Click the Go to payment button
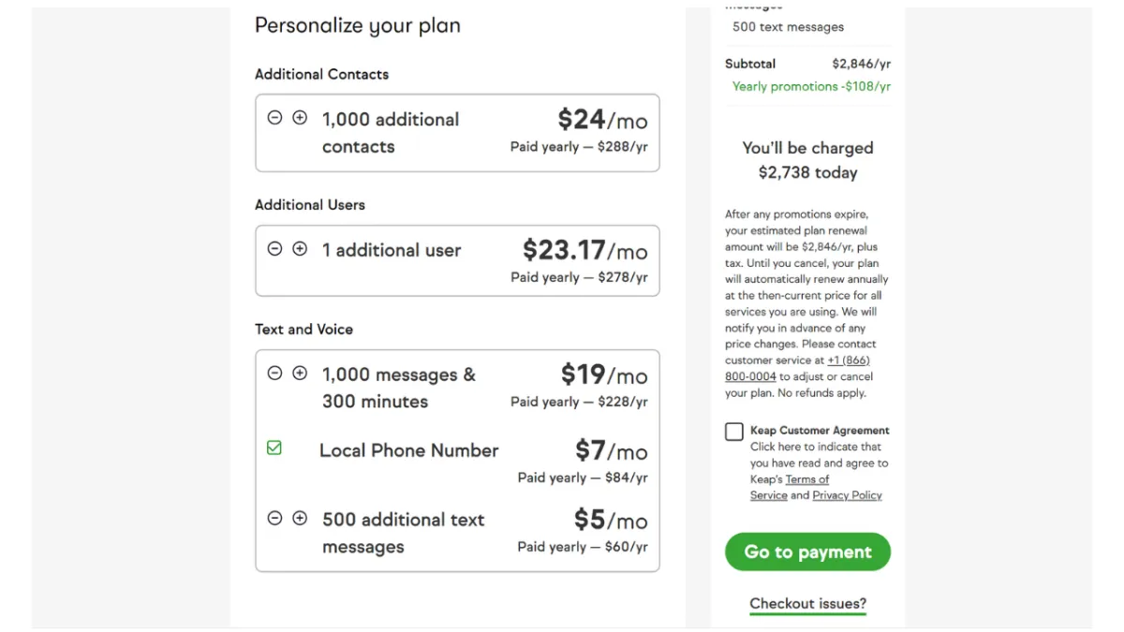Viewport: 1124px width, 632px height. click(x=807, y=552)
